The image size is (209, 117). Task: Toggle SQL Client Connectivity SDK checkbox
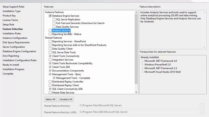(50, 89)
